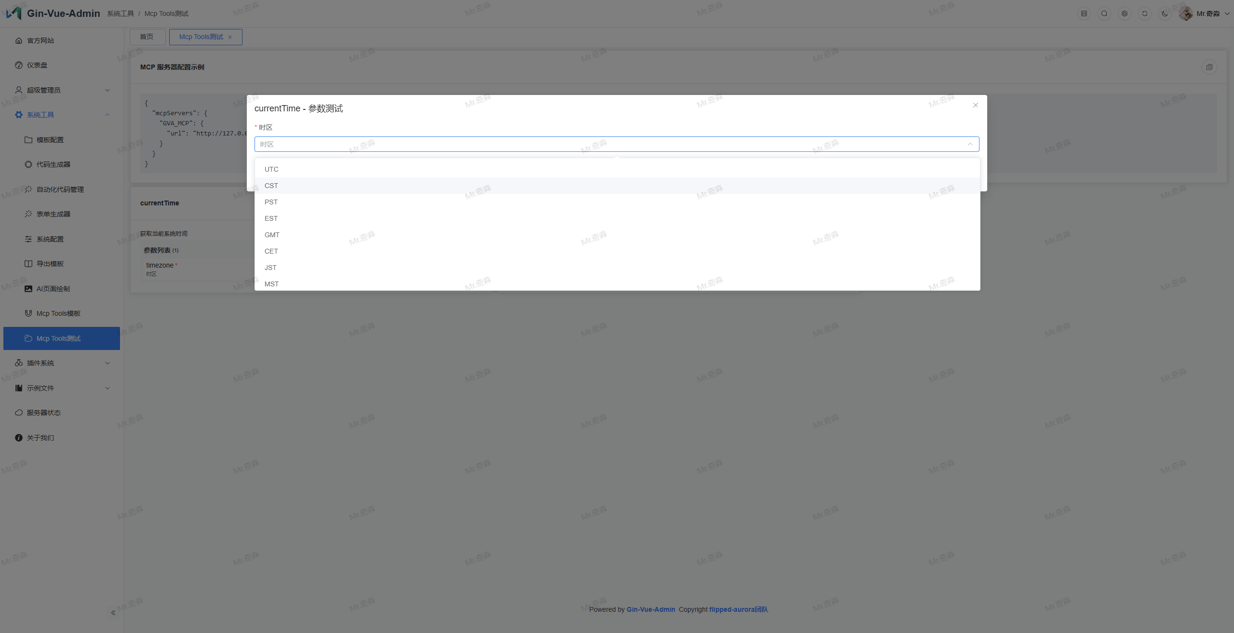Switch to the 首页 tab

point(147,37)
